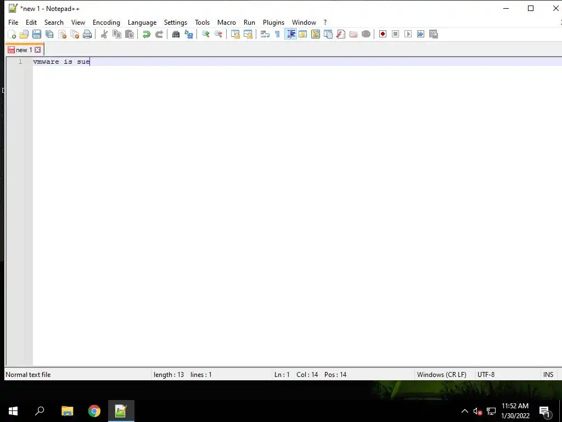Open the Plugins menu
This screenshot has width=562, height=422.
coord(273,22)
